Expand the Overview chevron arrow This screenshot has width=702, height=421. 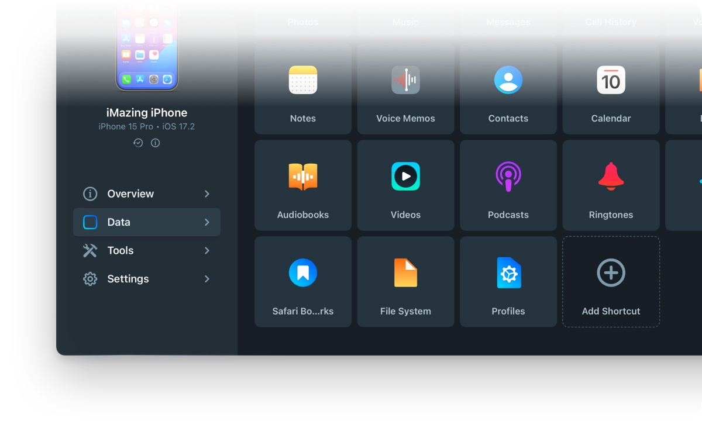point(207,194)
